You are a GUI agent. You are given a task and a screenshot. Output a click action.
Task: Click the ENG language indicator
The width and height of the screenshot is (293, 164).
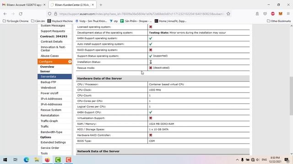(x=264, y=160)
